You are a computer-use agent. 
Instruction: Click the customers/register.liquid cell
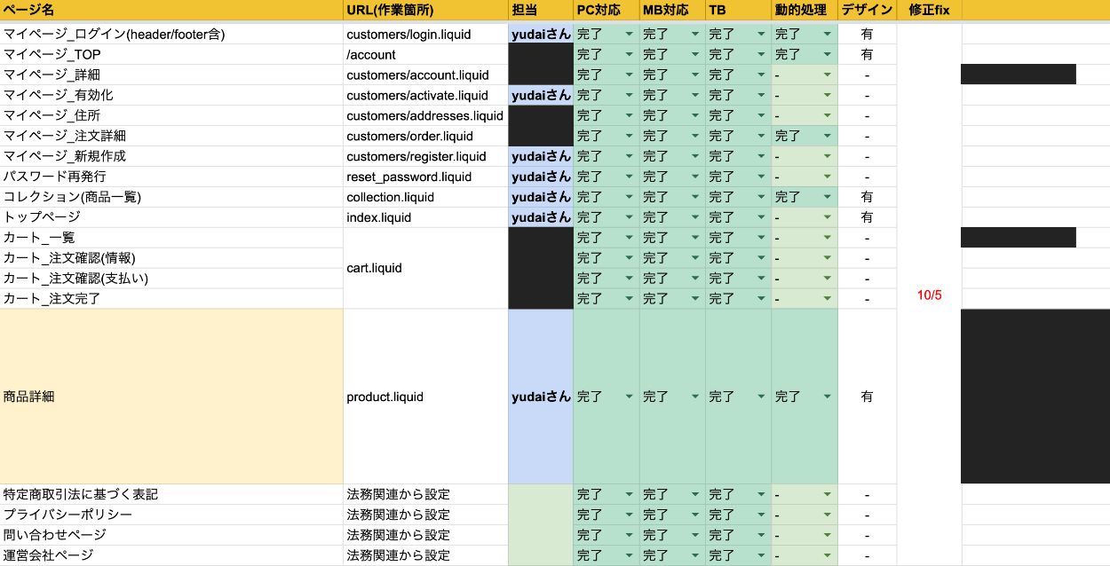[424, 156]
